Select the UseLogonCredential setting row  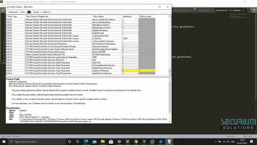[x=81, y=47]
